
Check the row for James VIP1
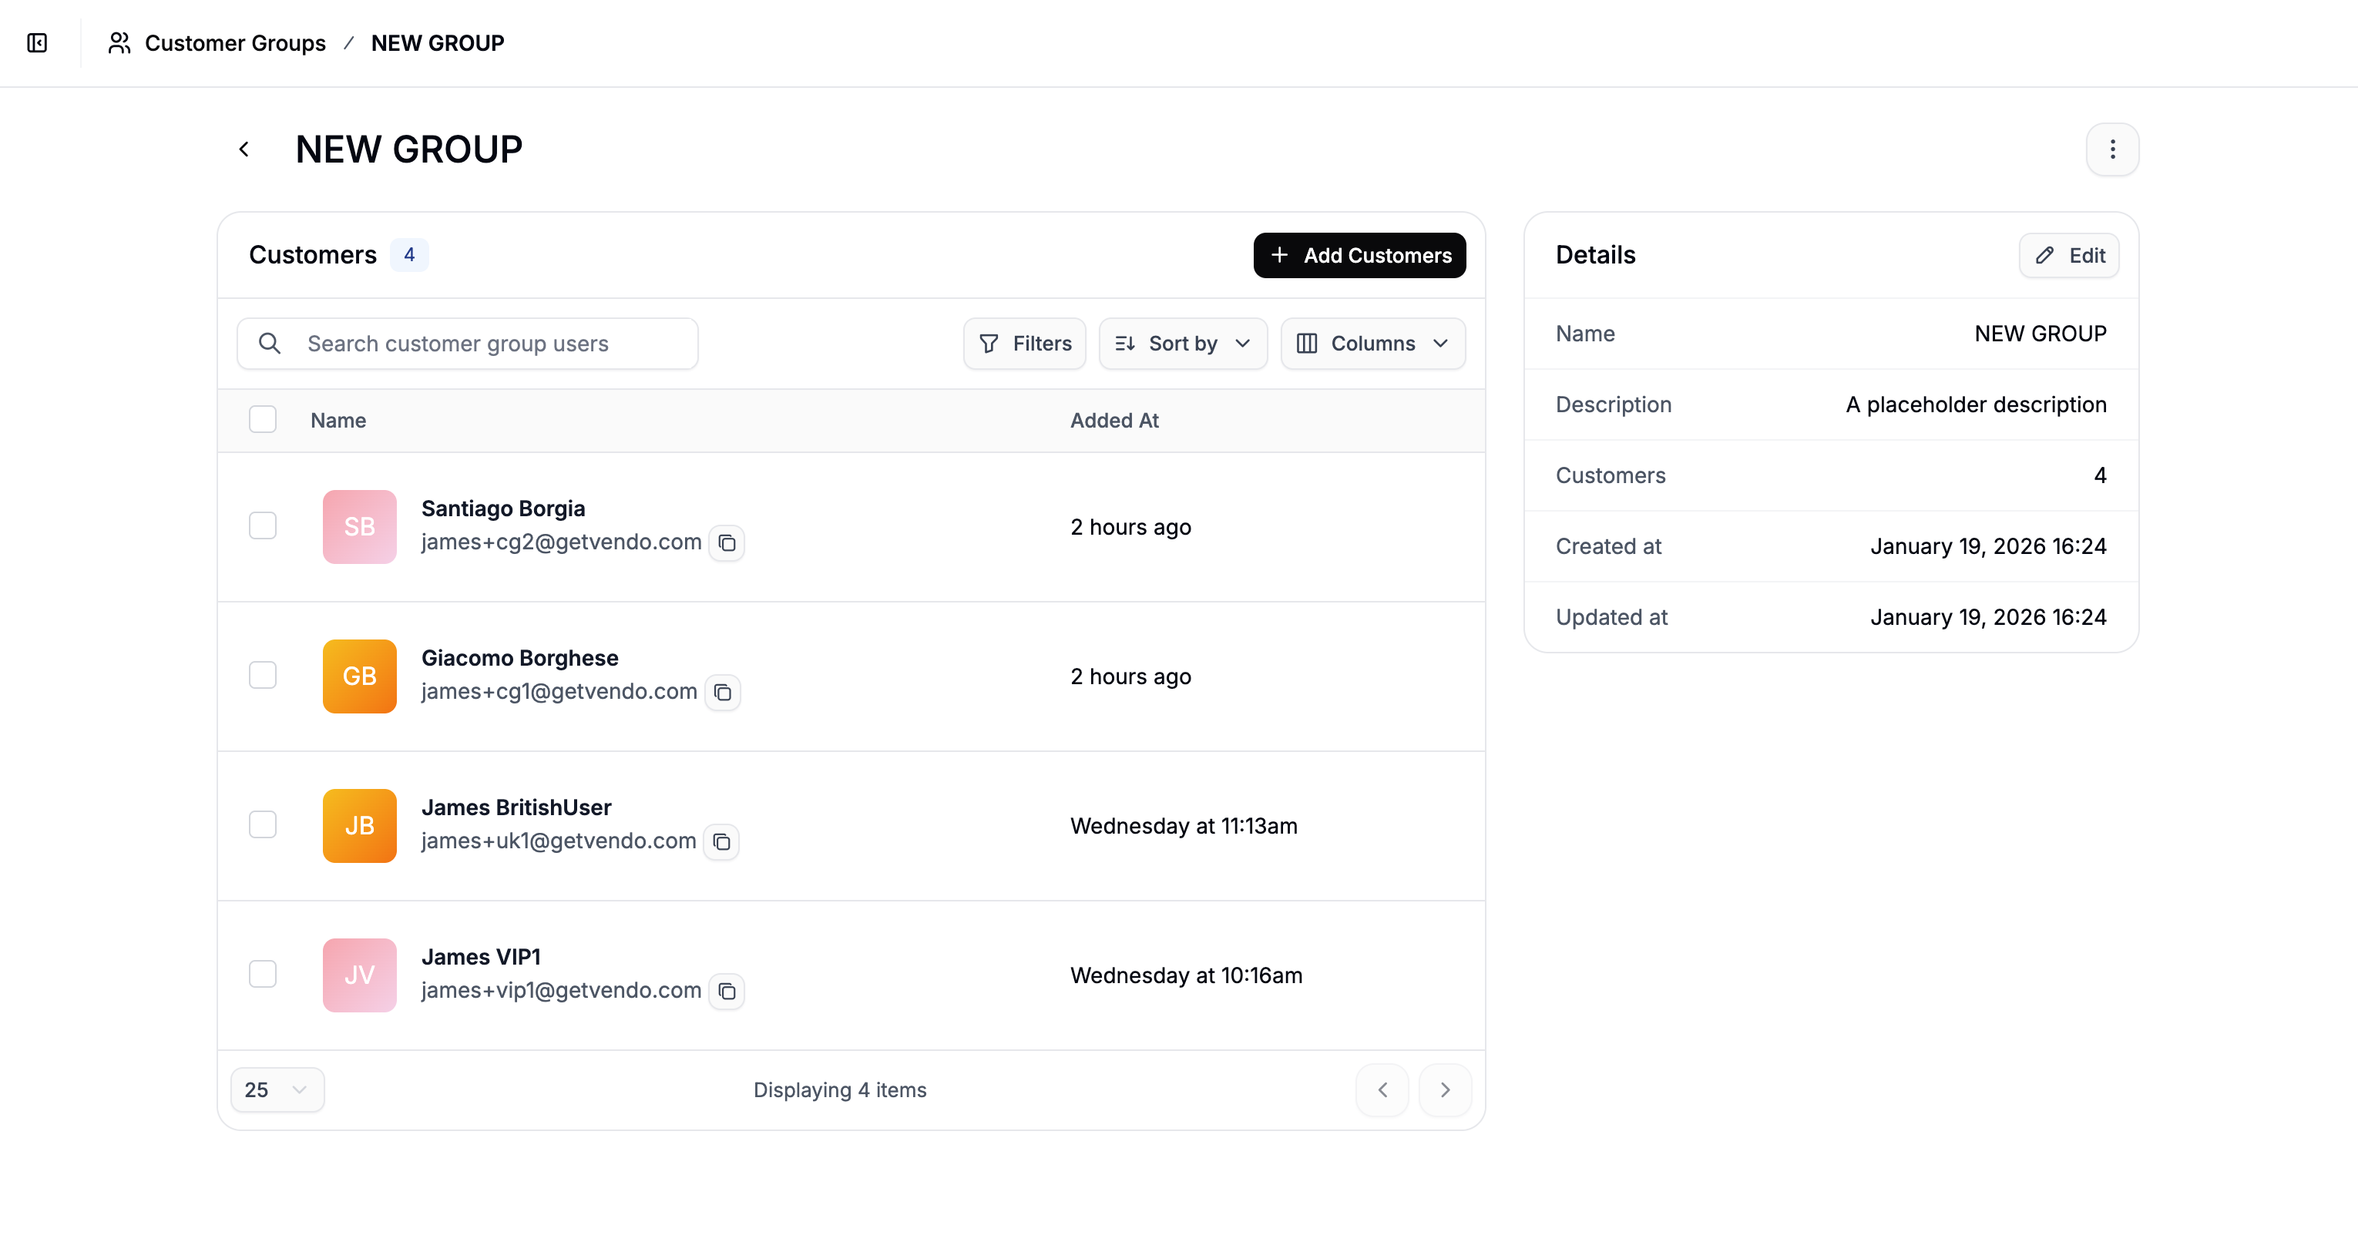coord(263,974)
